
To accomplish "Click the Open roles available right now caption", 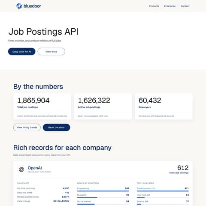I will coord(93,116).
